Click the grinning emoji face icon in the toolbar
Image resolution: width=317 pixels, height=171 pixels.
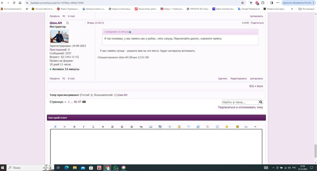pos(237,127)
